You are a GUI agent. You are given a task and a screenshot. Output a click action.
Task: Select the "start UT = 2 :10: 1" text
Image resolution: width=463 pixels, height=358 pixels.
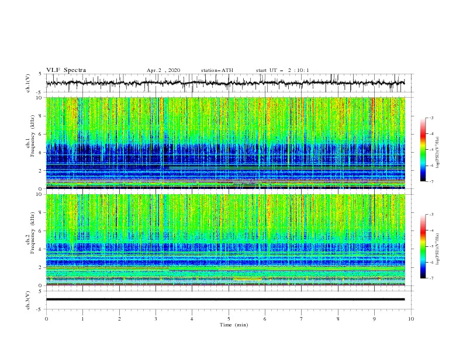point(282,70)
